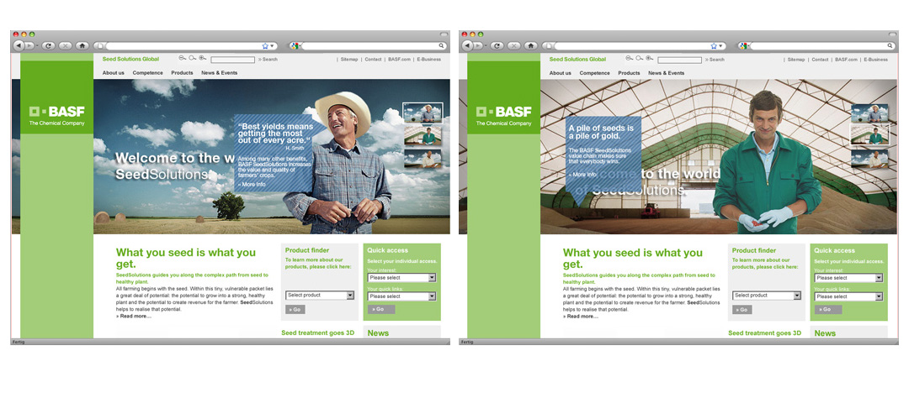Image resolution: width=909 pixels, height=393 pixels.
Task: Go forward in the left browser window
Action: tap(29, 45)
